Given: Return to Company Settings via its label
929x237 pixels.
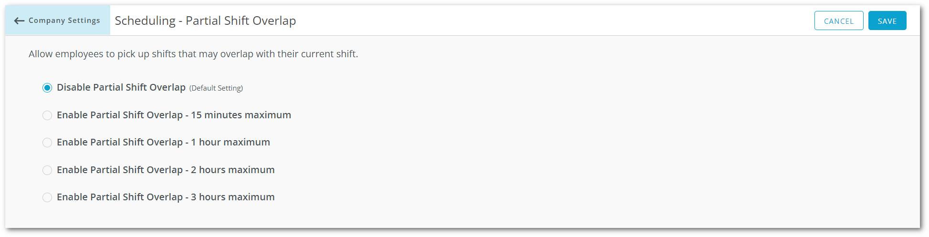Looking at the screenshot, I should [x=64, y=21].
